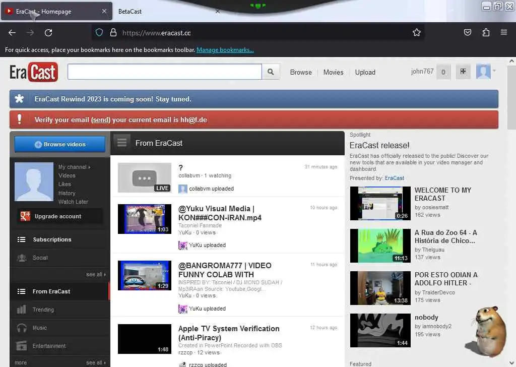Click the send verification email link
This screenshot has width=516, height=367.
[x=101, y=120]
